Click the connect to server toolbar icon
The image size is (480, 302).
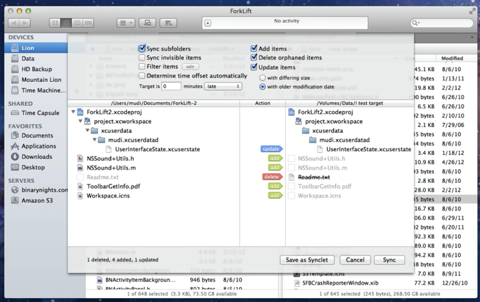point(147,23)
